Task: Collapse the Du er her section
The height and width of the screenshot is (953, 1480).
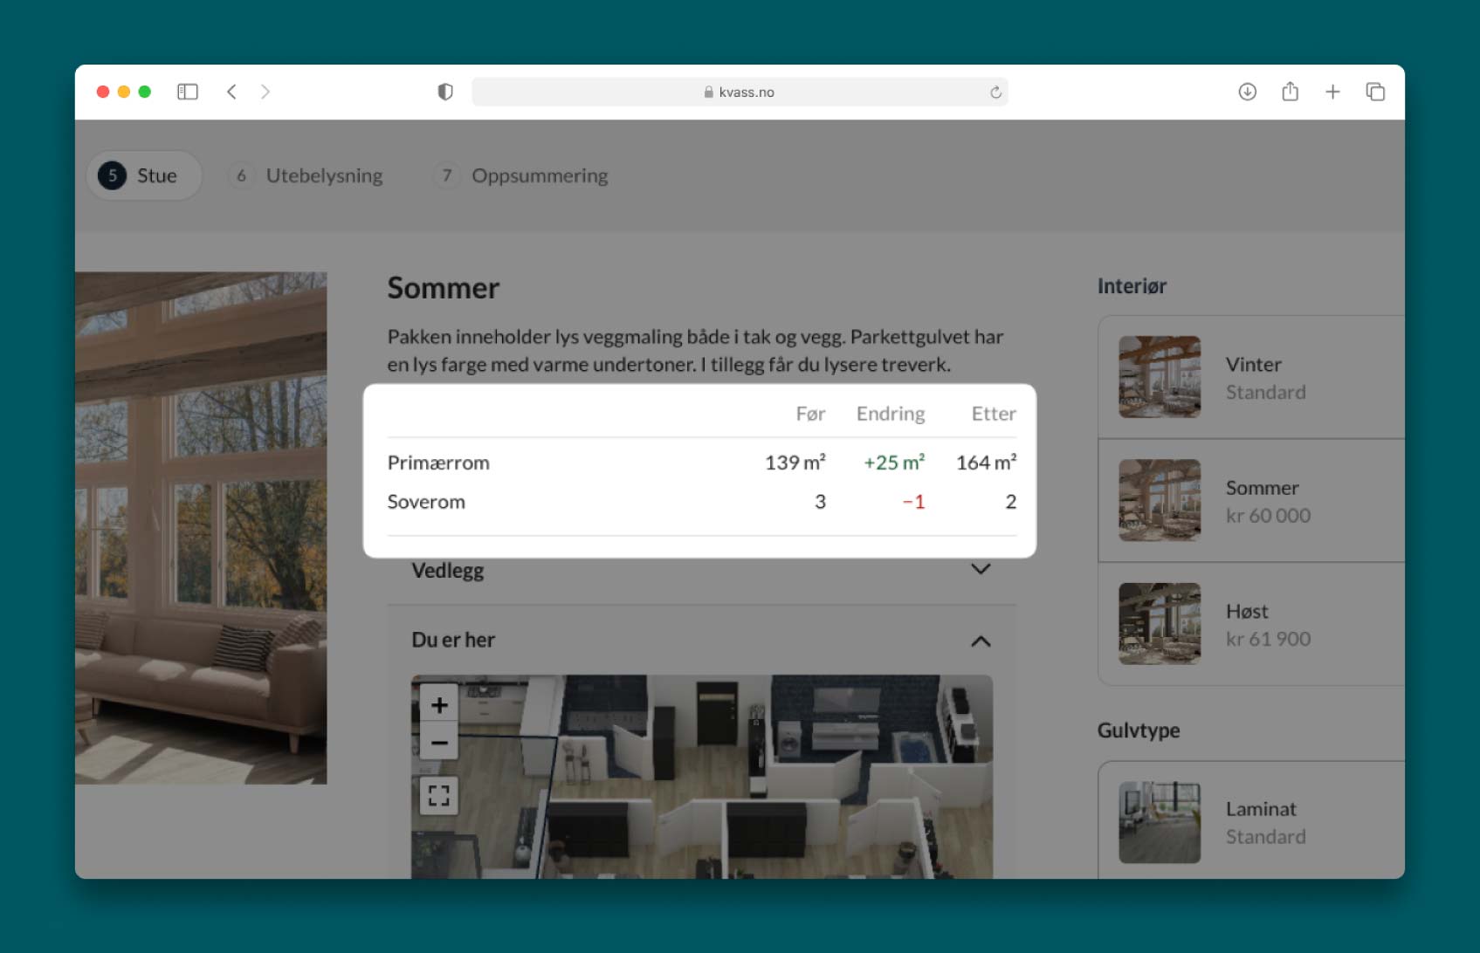Action: click(x=981, y=641)
